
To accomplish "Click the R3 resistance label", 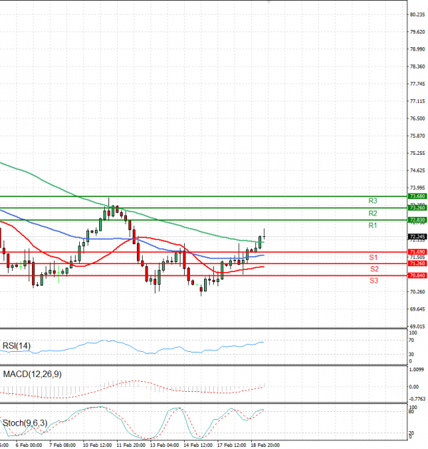I will [x=372, y=201].
